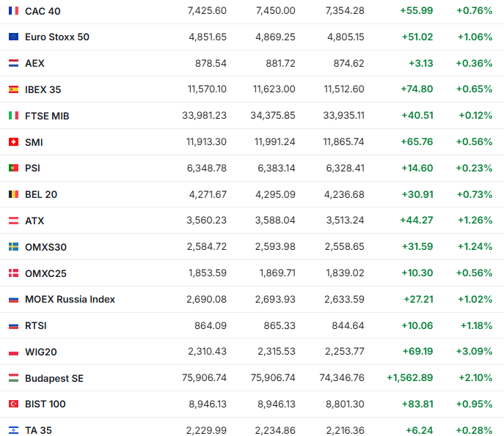Click the WIG20 +3.09% change value

click(x=474, y=352)
